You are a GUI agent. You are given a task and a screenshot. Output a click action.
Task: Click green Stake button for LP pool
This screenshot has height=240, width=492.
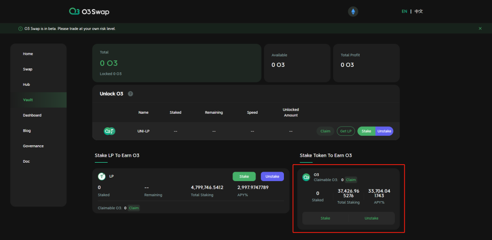[x=244, y=176]
